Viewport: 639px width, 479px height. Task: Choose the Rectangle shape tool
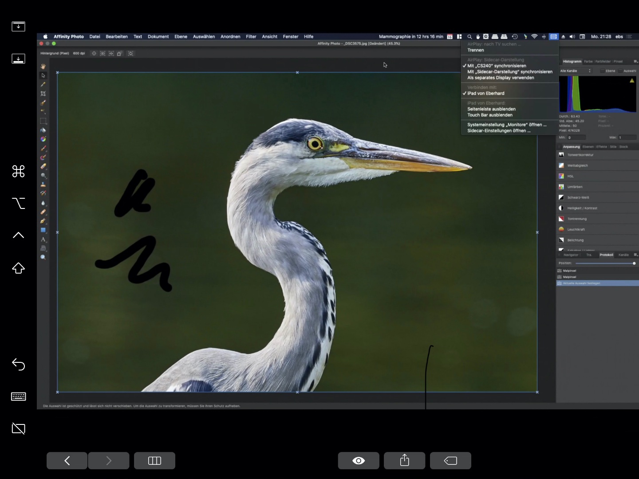pyautogui.click(x=43, y=230)
